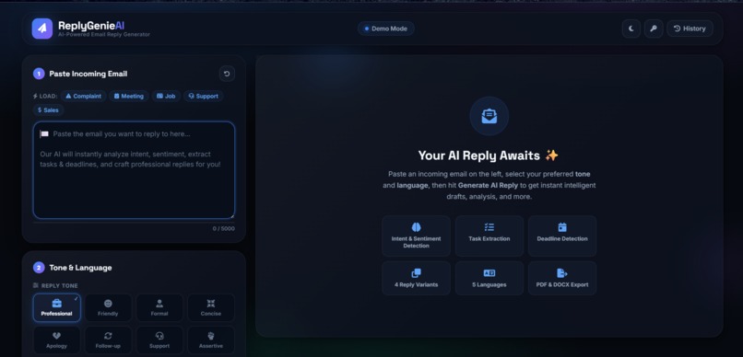This screenshot has width=743, height=357.
Task: Click the 'Tone & Language' section title
Action: [x=80, y=268]
